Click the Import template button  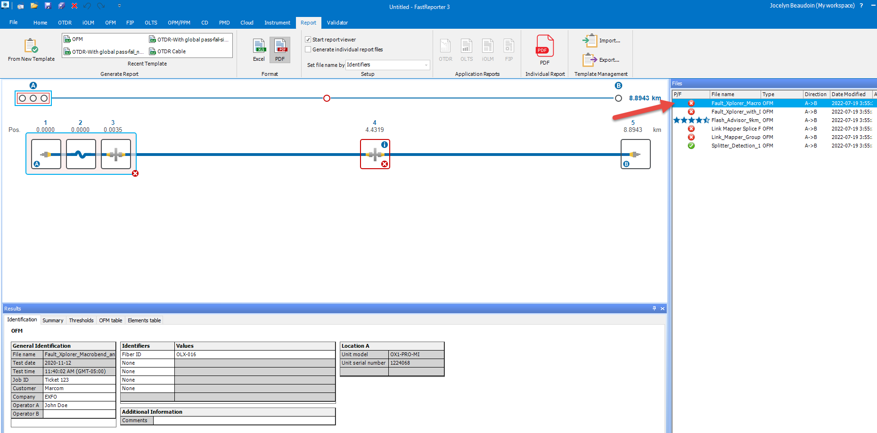[x=601, y=41]
